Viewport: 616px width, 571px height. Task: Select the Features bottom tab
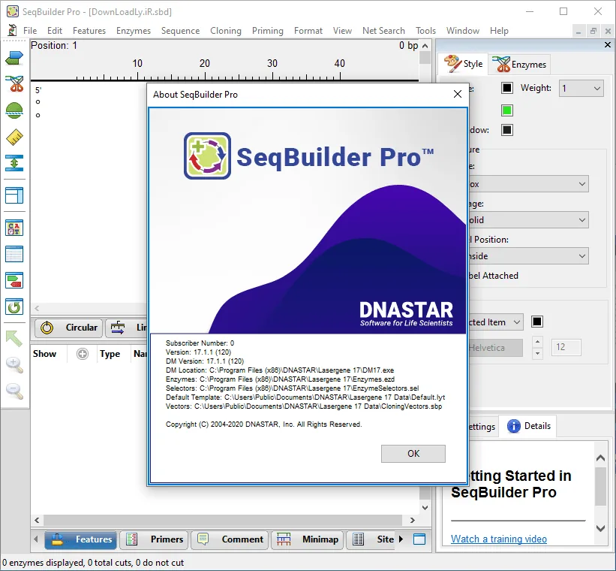pyautogui.click(x=80, y=539)
